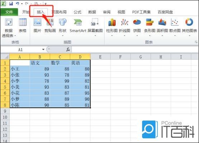This screenshot has height=143, width=199.
Task: Open Customize Quick Access Toolbar dropdown
Action: click(x=45, y=4)
